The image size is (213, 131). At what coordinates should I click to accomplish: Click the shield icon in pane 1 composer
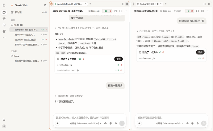click(x=111, y=123)
